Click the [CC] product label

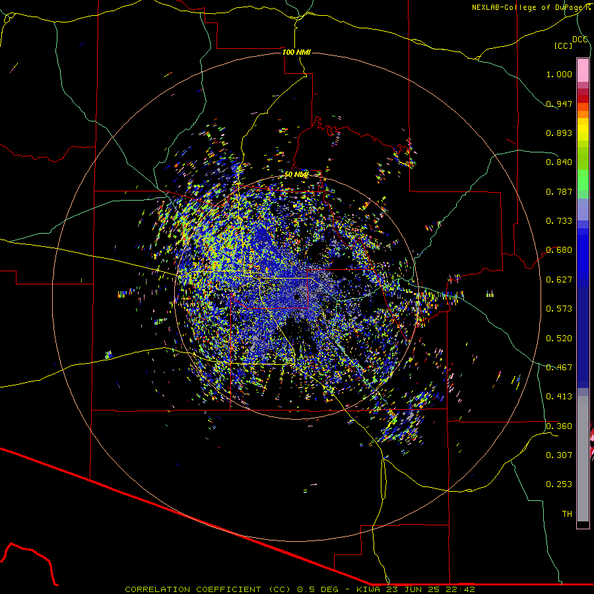563,46
